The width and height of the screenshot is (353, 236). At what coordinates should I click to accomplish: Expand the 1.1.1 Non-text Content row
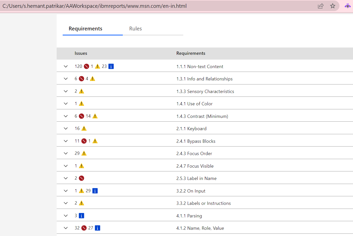click(x=65, y=66)
